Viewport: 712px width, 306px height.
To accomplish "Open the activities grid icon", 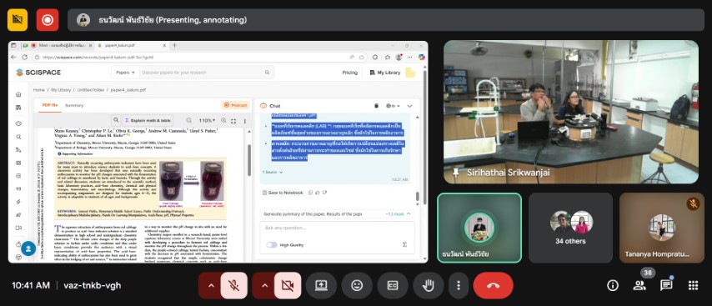I will click(x=693, y=285).
